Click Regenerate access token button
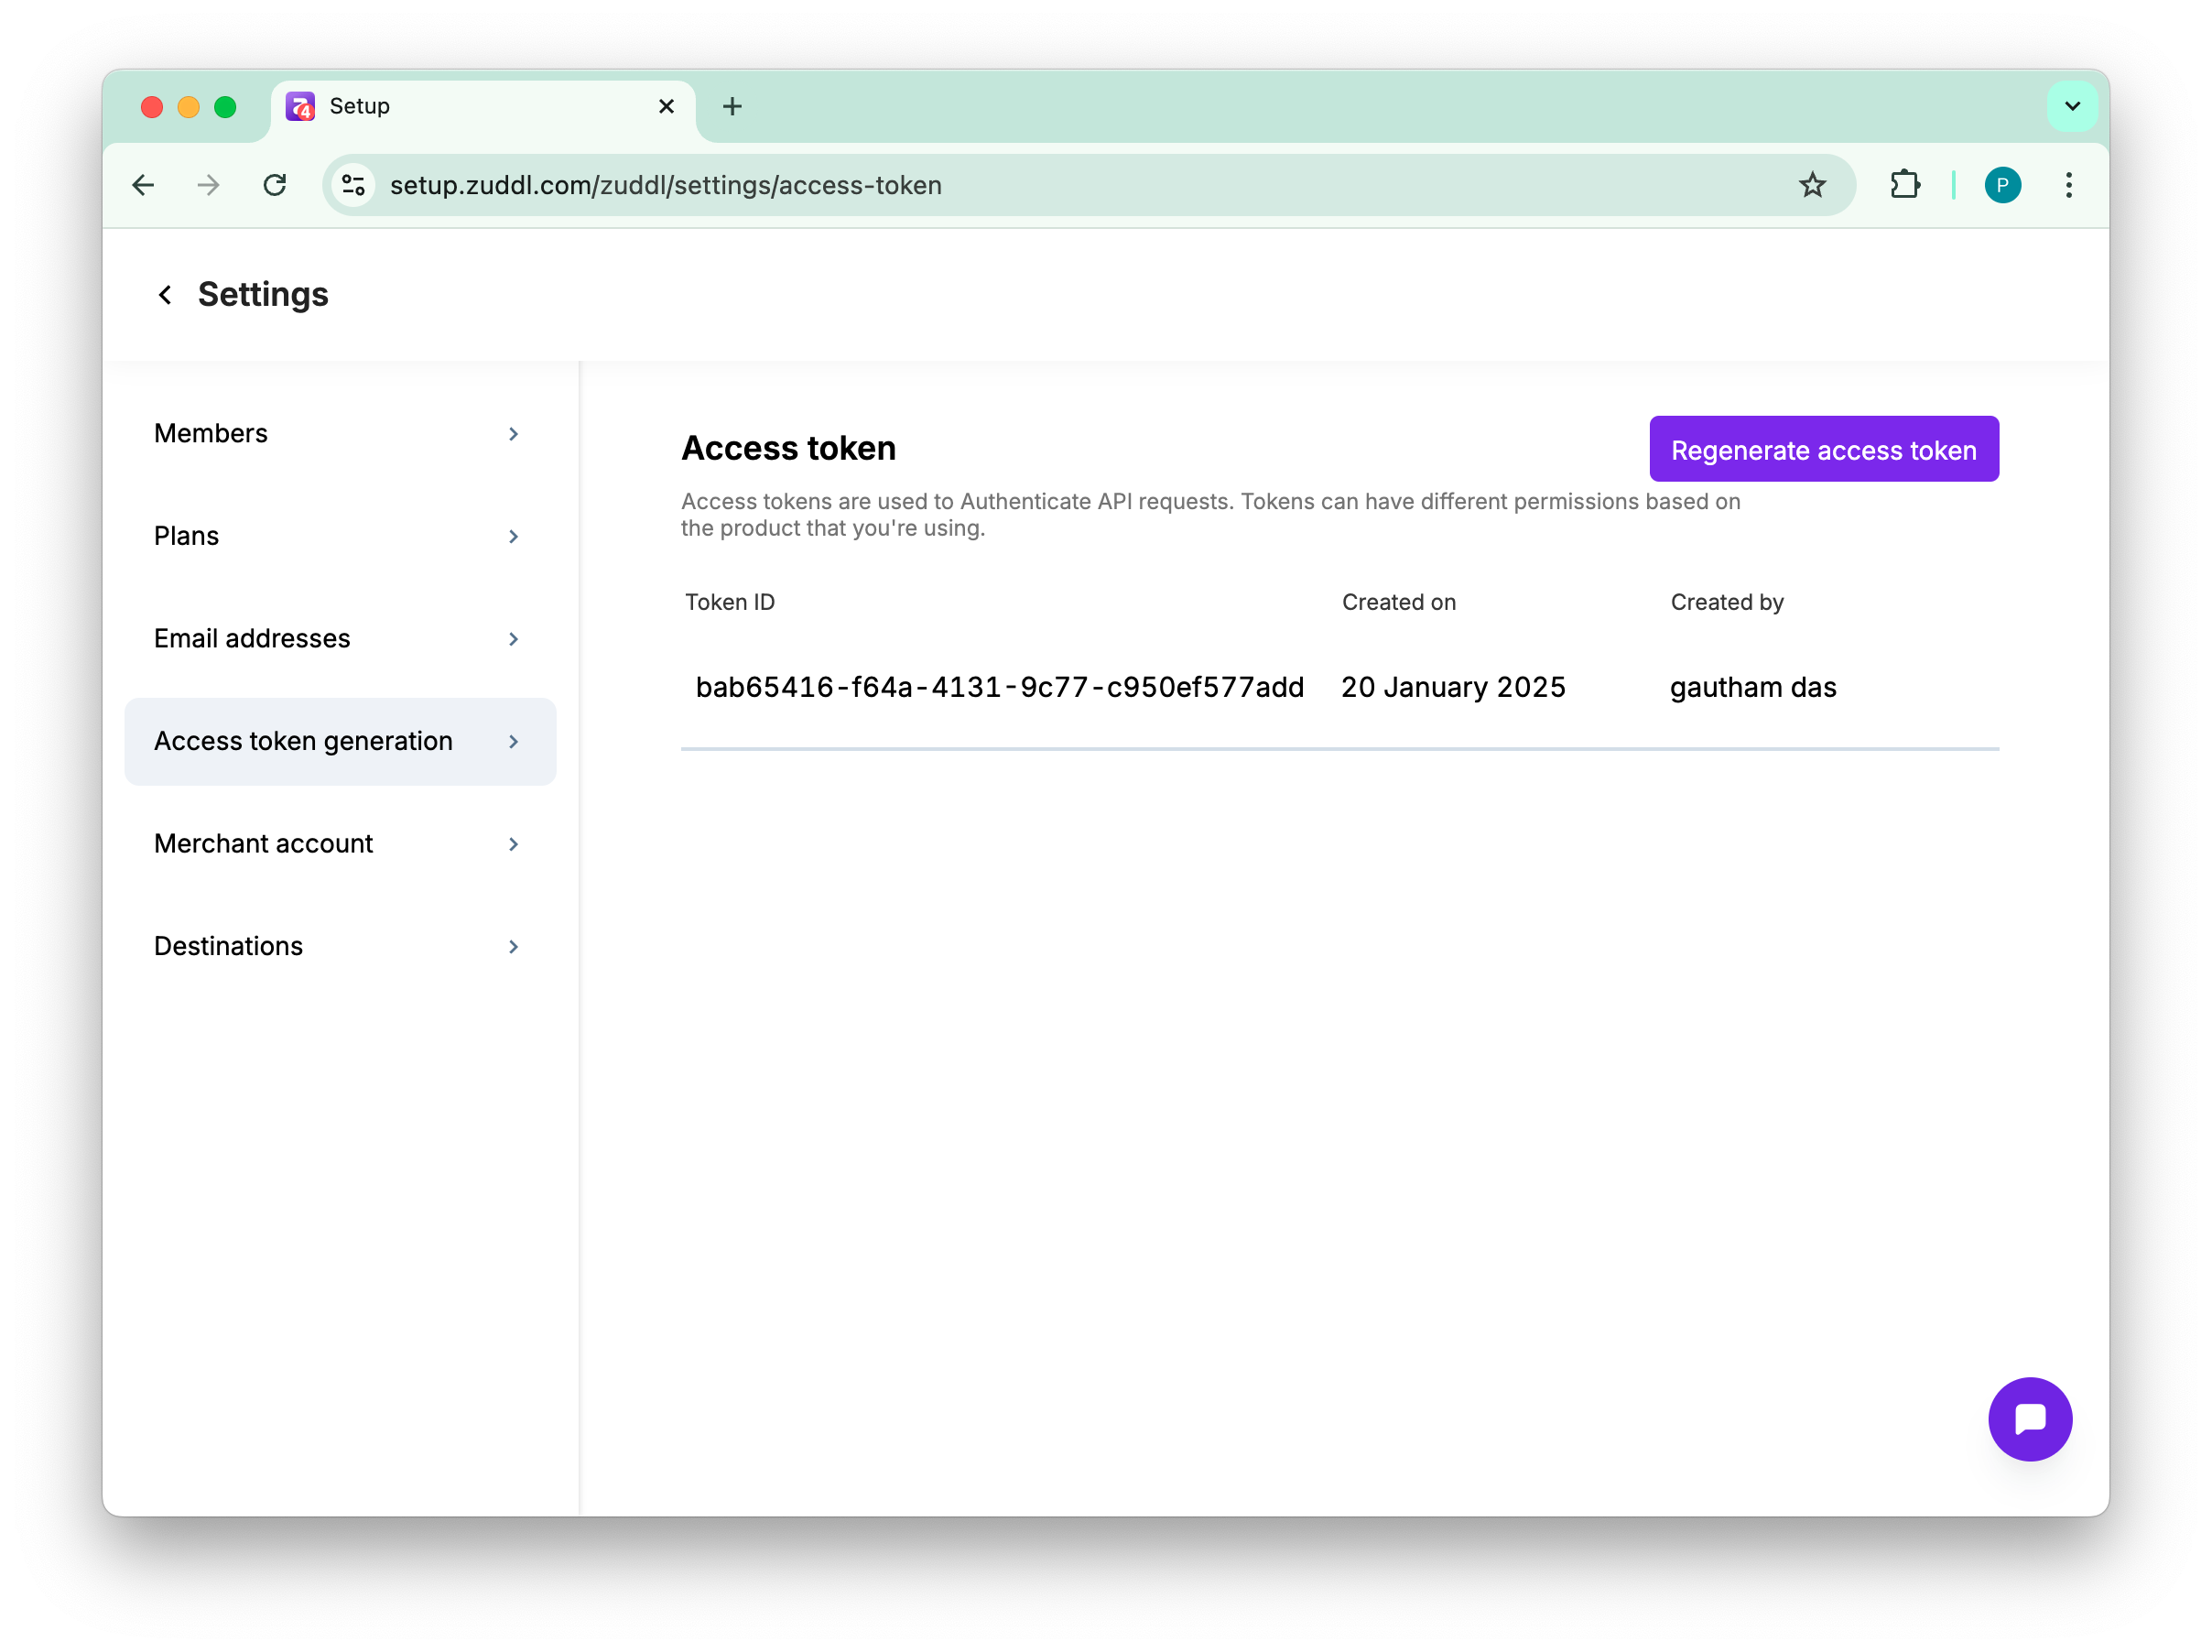The height and width of the screenshot is (1652, 2212). pyautogui.click(x=1822, y=450)
